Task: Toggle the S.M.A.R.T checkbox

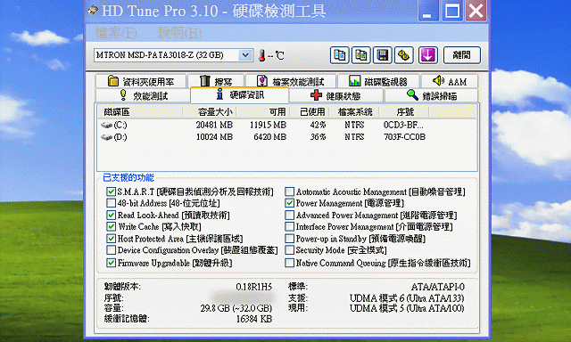Action: (111, 191)
